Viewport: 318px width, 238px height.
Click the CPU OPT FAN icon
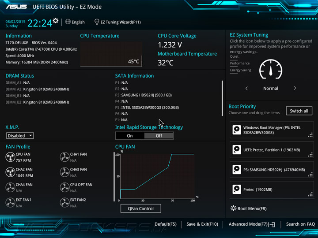coord(64,187)
